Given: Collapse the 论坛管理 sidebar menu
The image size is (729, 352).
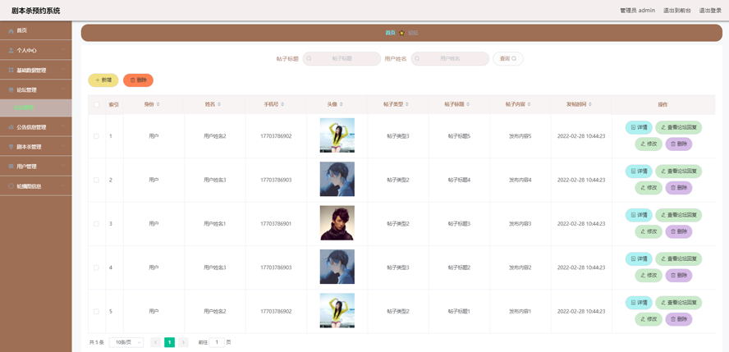Looking at the screenshot, I should tap(35, 89).
